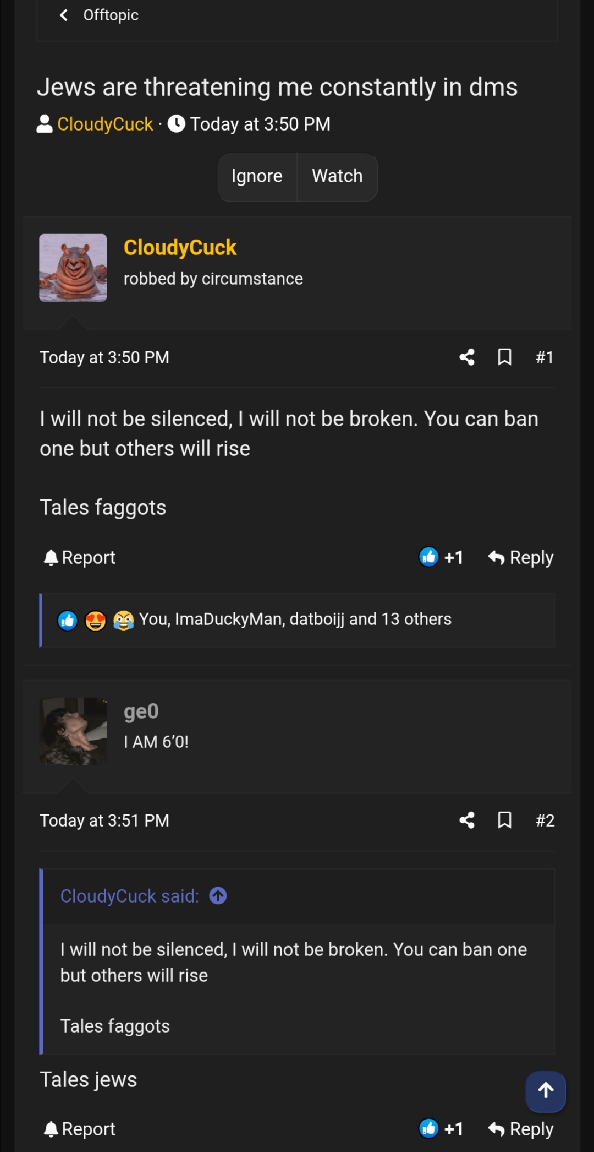The image size is (594, 1152).
Task: Share post #1 via the share icon
Action: click(x=467, y=357)
